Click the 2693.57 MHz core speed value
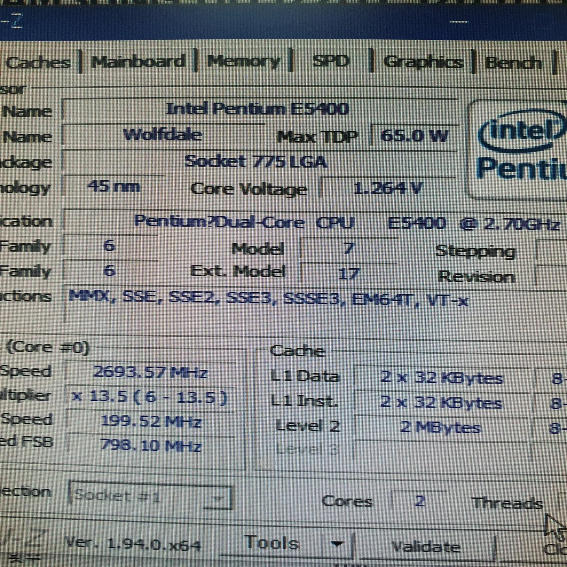 (x=150, y=372)
